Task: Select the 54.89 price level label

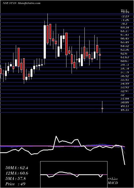Action: click(x=125, y=83)
